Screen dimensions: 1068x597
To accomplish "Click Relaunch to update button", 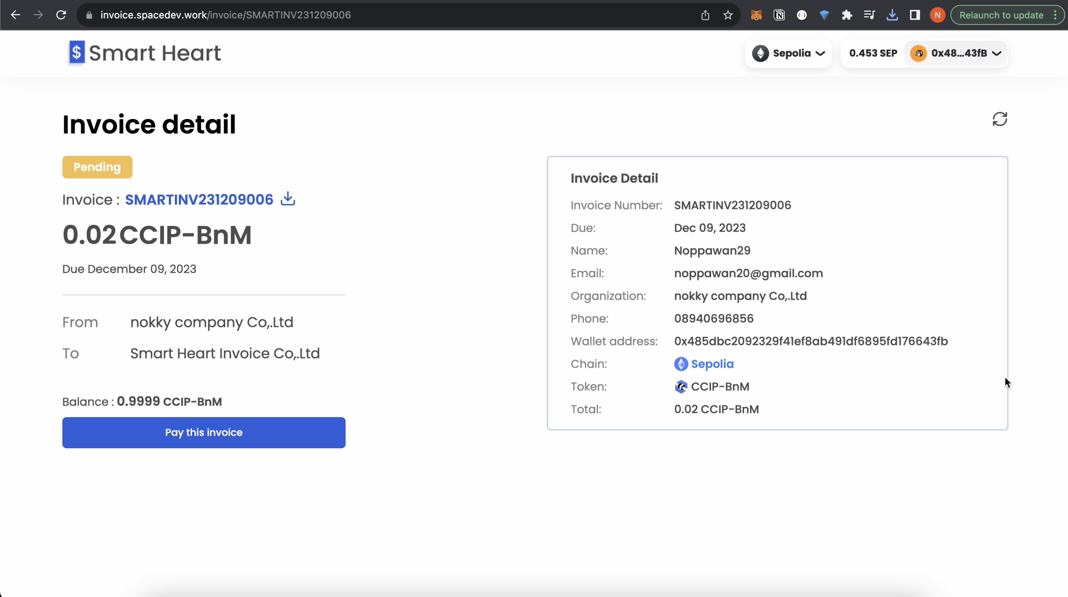I will coord(1001,15).
